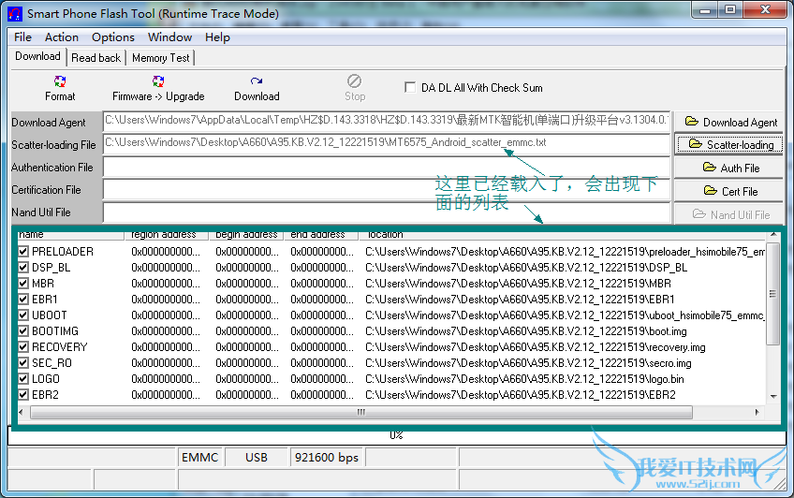The image size is (794, 498).
Task: Open the Window menu
Action: 169,37
